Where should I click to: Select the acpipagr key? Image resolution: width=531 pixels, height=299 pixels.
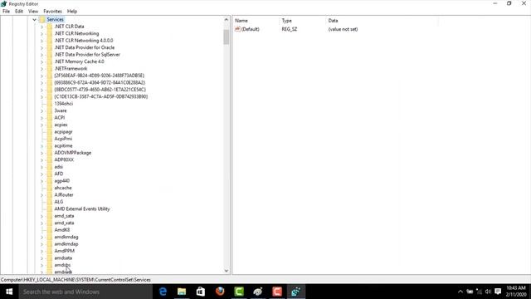point(63,132)
